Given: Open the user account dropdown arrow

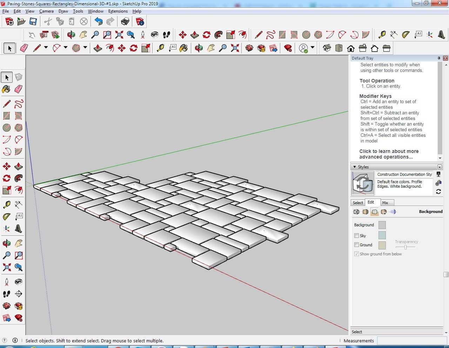Looking at the screenshot, I should coord(312,48).
